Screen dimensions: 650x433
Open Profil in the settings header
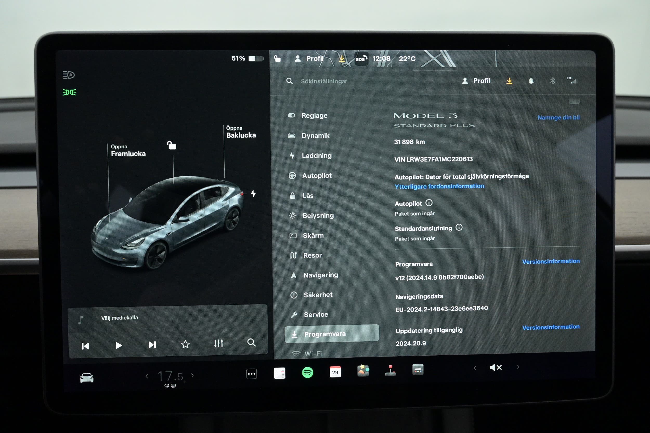[x=476, y=81]
